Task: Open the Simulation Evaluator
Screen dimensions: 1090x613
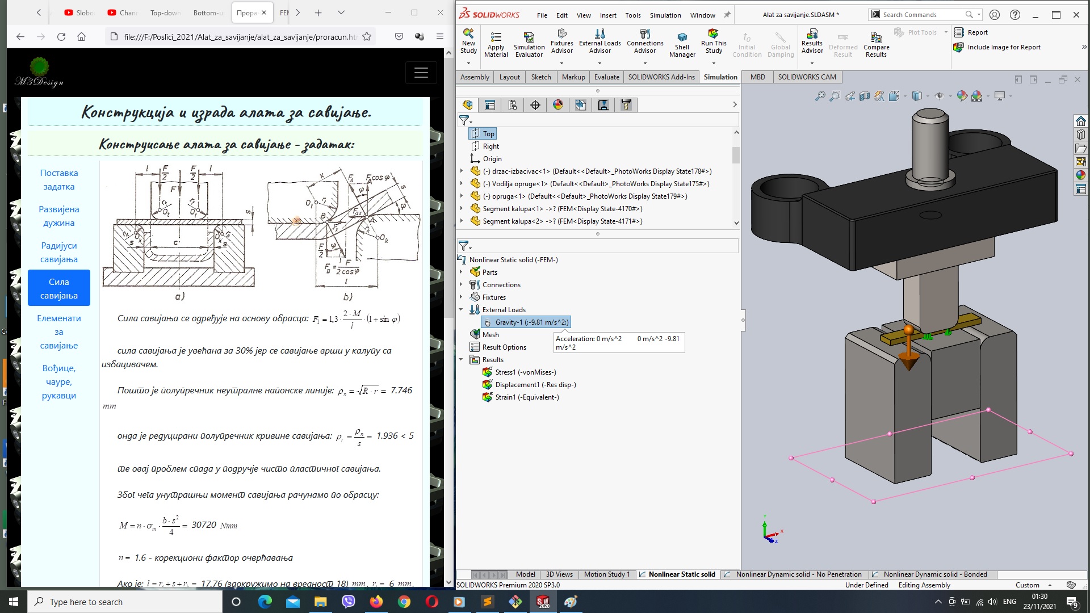Action: (529, 44)
